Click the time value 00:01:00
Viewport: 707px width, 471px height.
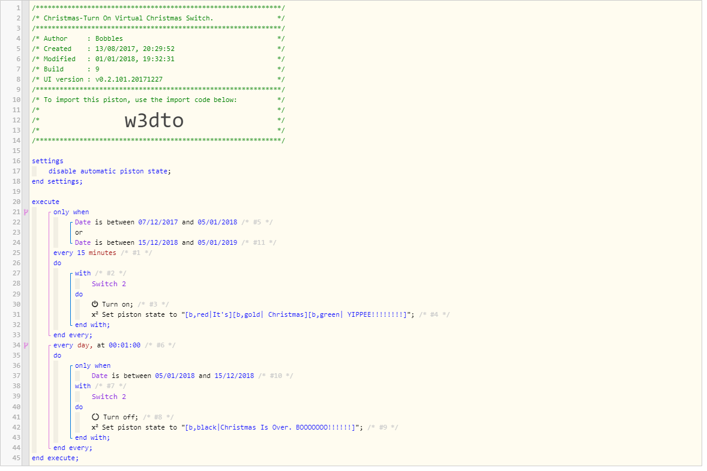point(124,345)
